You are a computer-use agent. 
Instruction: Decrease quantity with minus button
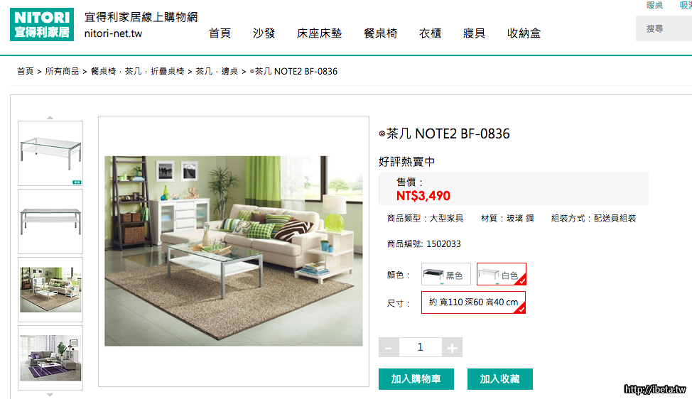coord(389,347)
